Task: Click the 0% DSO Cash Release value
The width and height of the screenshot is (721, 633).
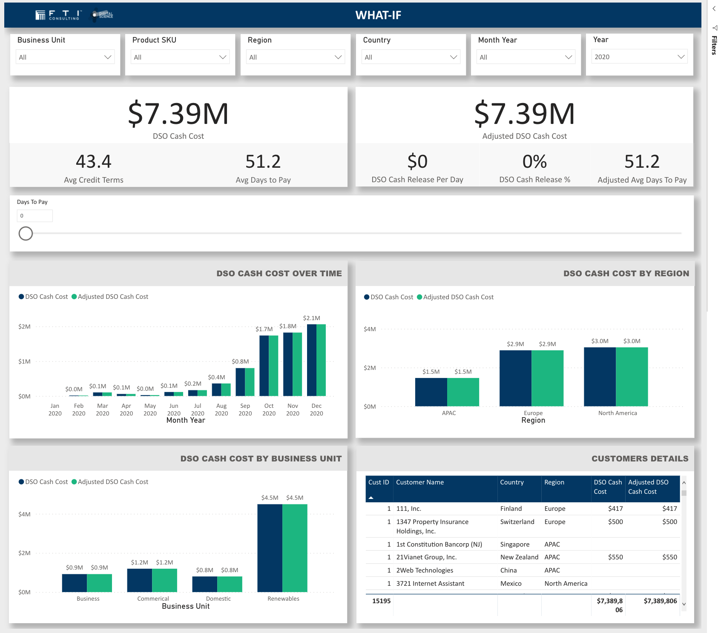Action: [534, 162]
